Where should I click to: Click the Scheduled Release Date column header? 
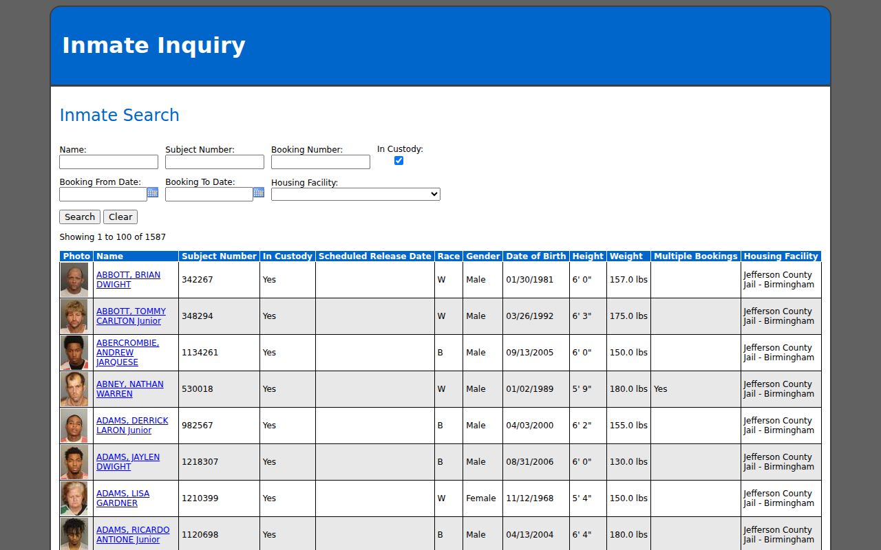pyautogui.click(x=375, y=256)
